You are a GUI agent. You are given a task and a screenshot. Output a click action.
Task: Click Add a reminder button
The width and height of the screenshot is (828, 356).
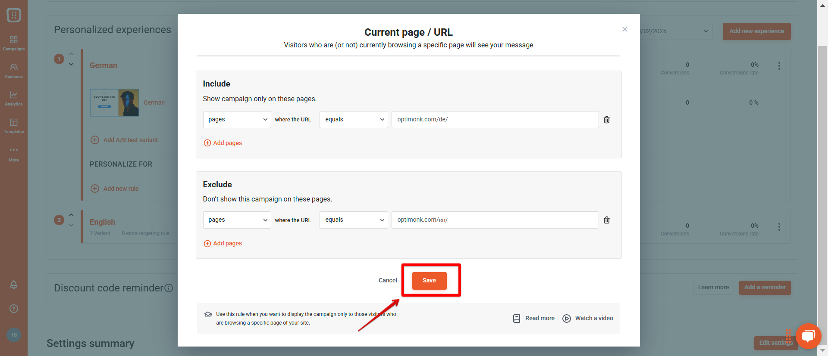(x=765, y=288)
